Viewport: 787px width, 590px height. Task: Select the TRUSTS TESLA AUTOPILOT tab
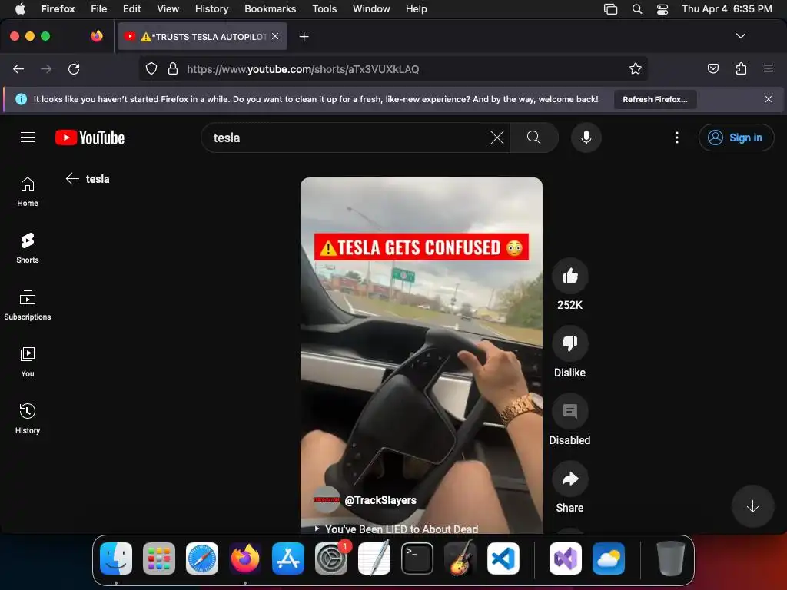tap(203, 36)
